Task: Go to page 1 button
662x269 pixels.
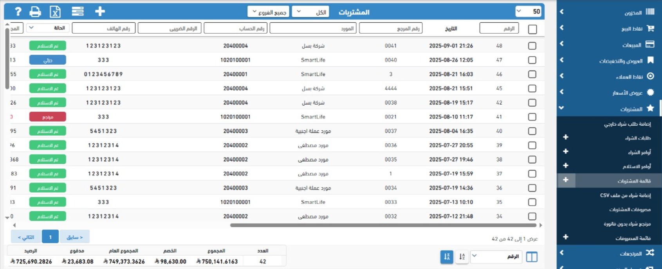Action: pos(50,237)
